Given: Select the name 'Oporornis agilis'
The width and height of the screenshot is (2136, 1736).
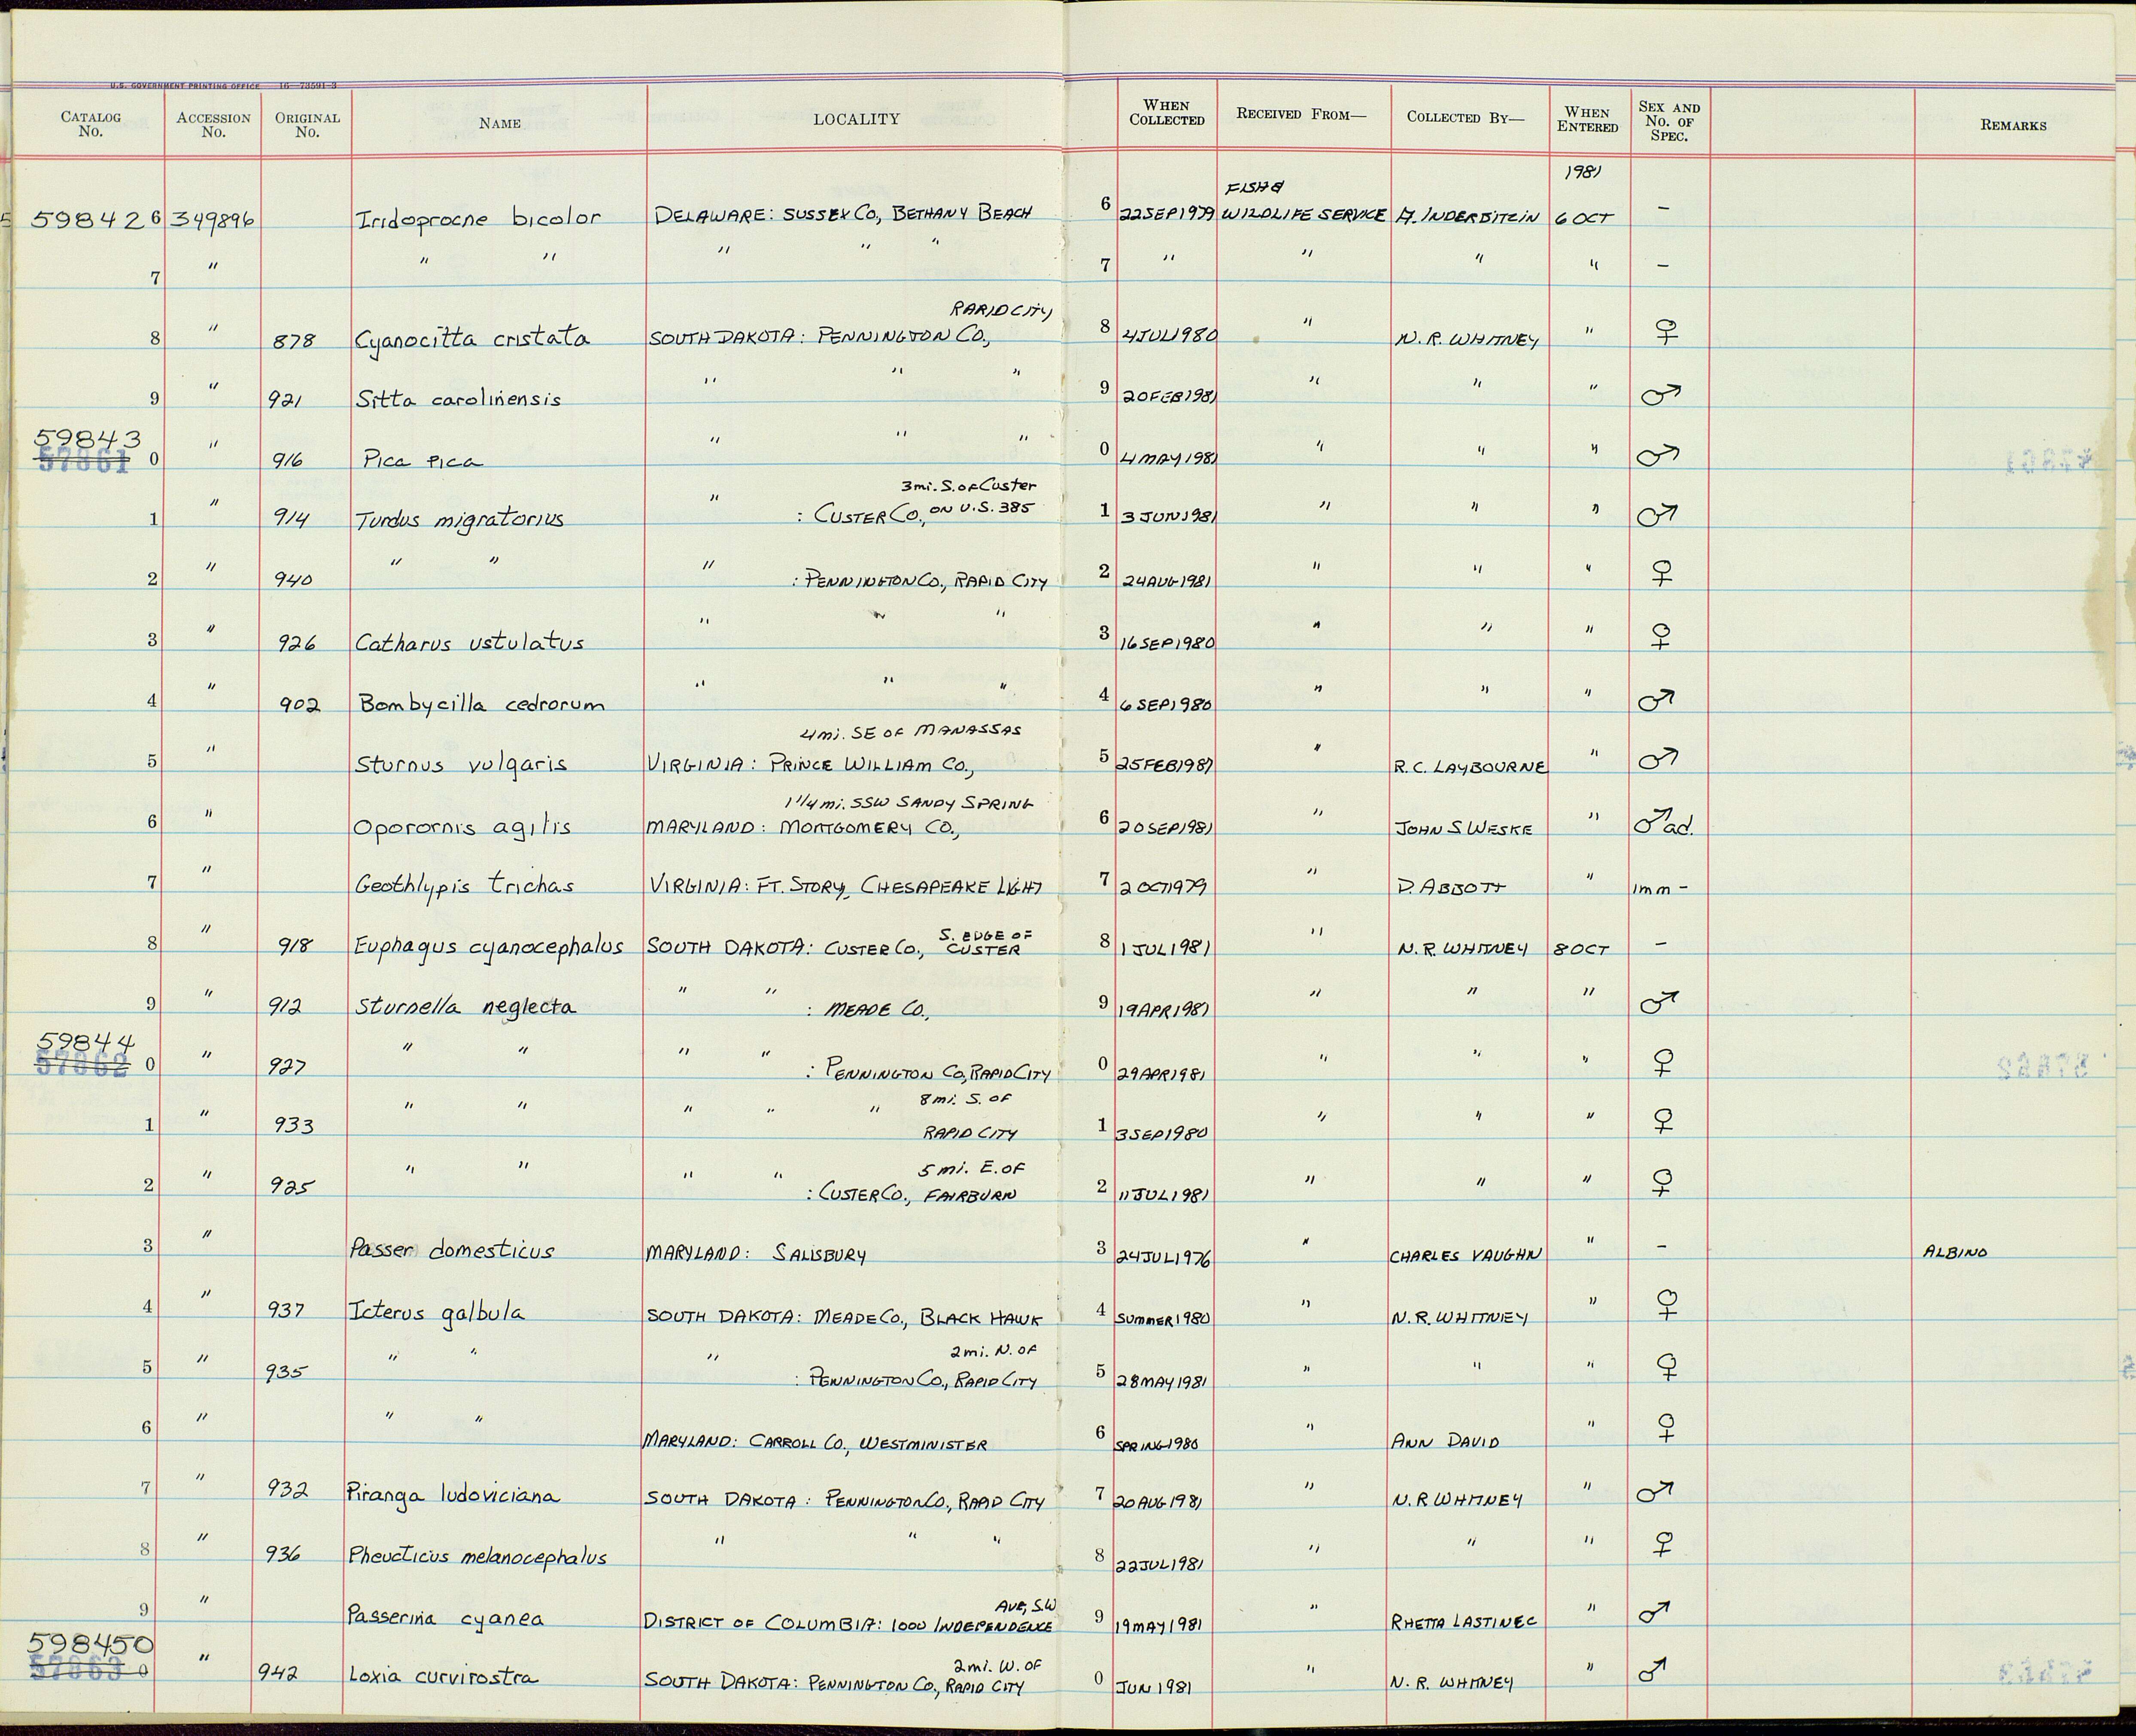Looking at the screenshot, I should click(461, 828).
